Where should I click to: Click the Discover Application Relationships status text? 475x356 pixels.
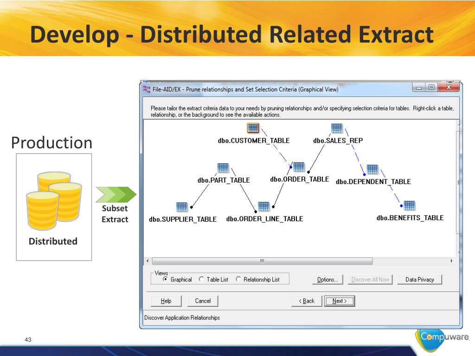pyautogui.click(x=182, y=318)
